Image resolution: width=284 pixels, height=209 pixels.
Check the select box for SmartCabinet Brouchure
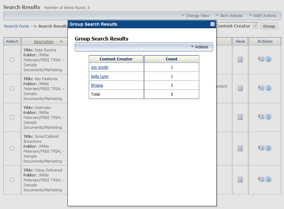click(12, 148)
